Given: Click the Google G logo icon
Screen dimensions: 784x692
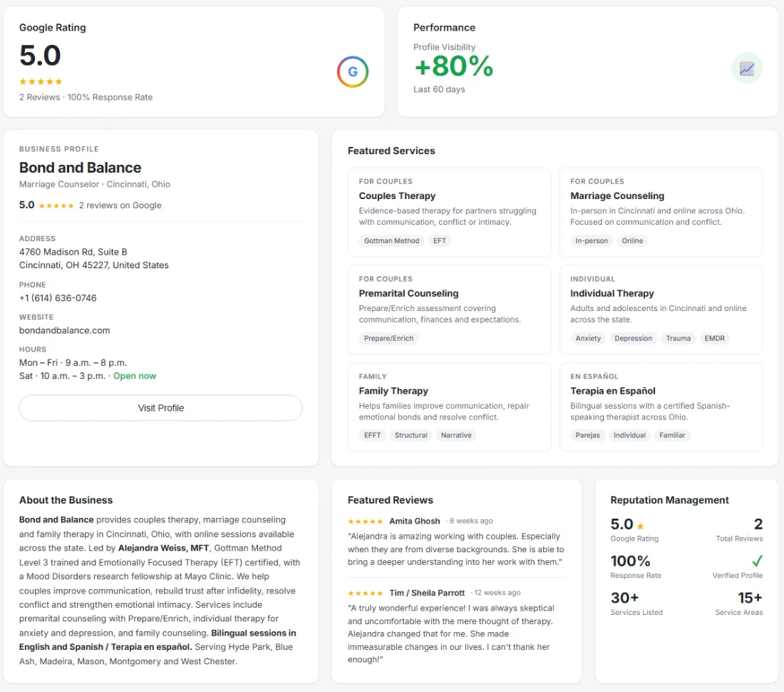Looking at the screenshot, I should click(353, 71).
